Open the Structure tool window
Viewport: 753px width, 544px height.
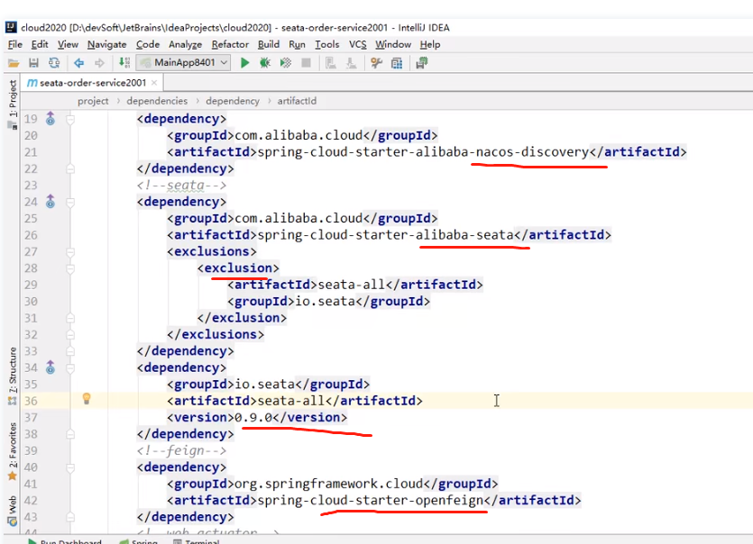click(13, 376)
